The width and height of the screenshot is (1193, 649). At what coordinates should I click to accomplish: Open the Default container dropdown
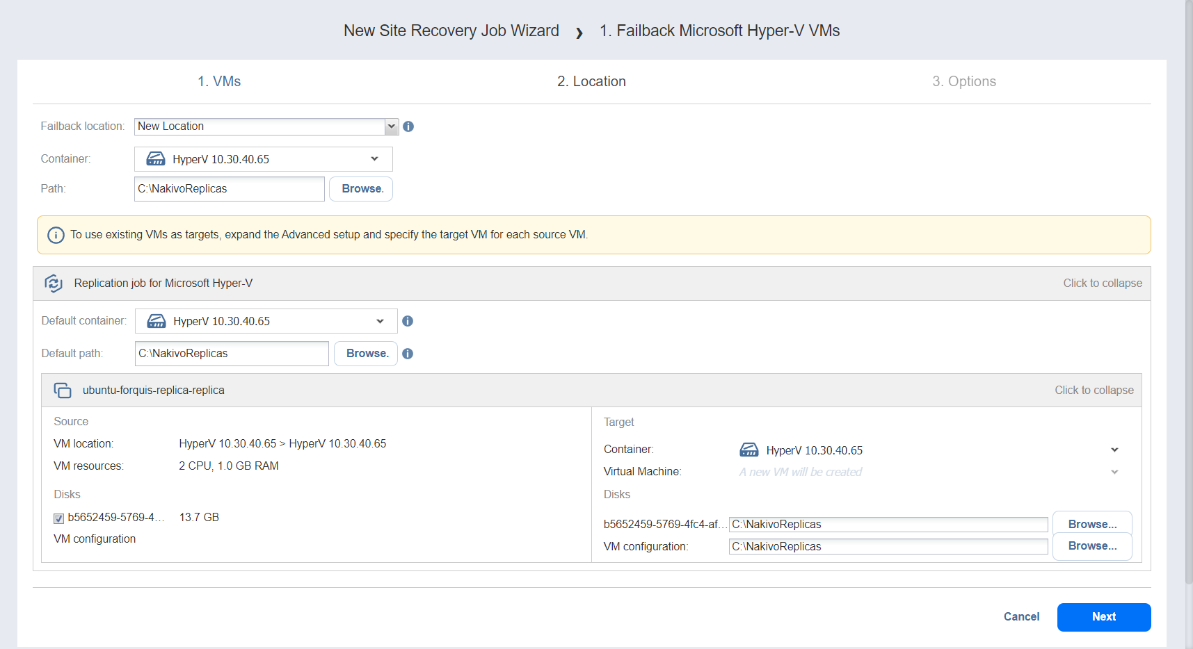pyautogui.click(x=380, y=321)
